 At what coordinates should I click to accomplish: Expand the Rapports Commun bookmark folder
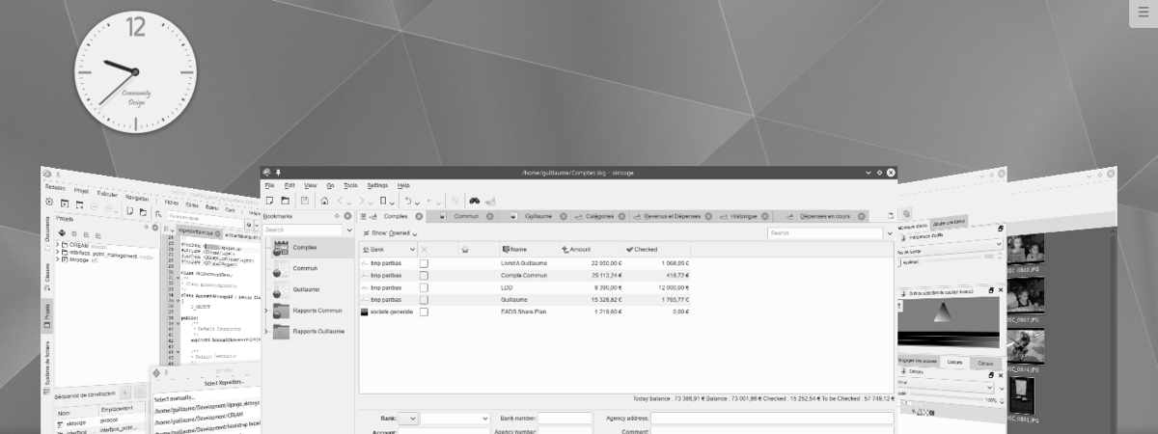pyautogui.click(x=266, y=311)
